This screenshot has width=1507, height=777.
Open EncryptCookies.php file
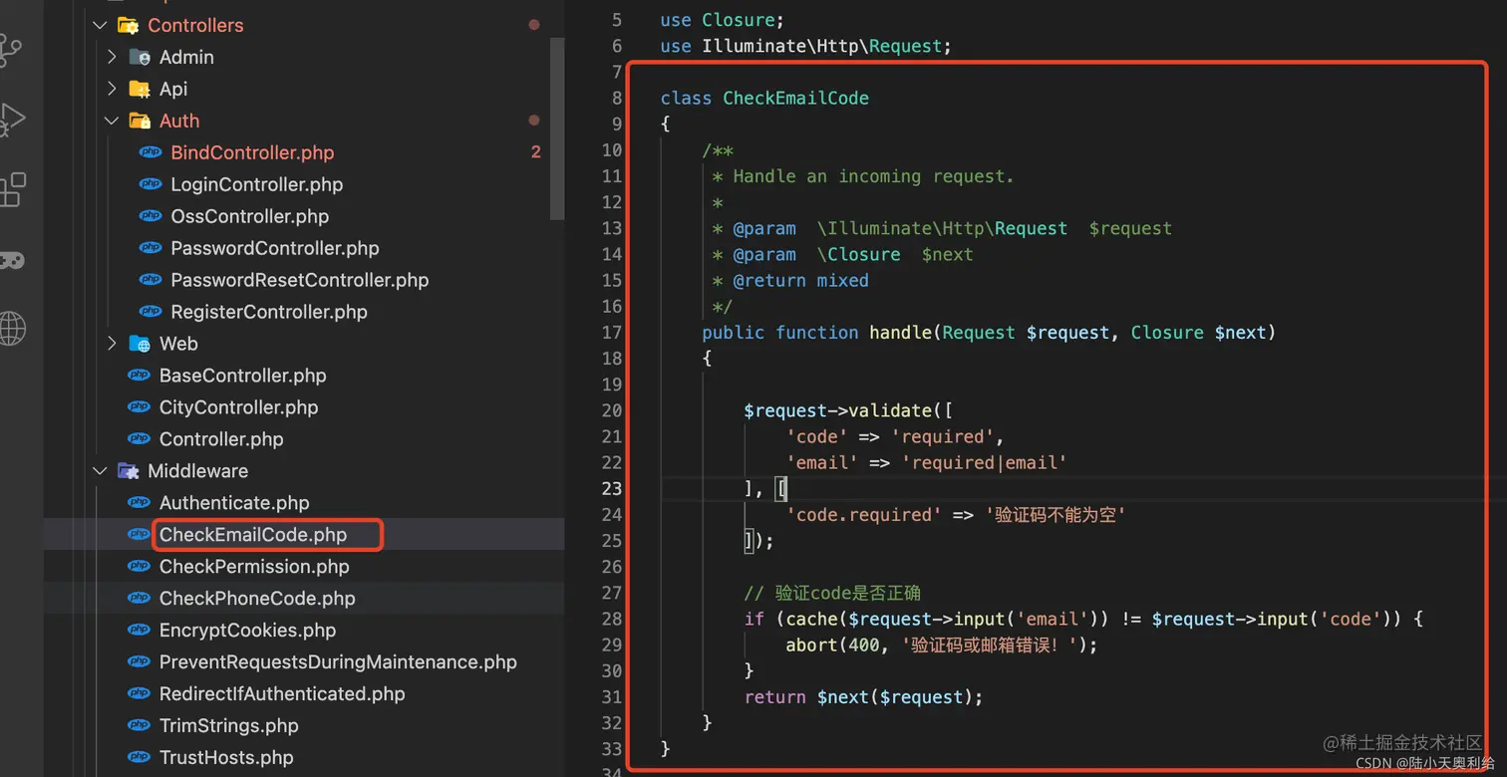pos(247,631)
